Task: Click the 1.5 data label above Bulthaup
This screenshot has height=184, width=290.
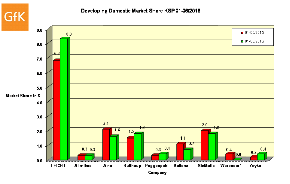Action: point(131,131)
